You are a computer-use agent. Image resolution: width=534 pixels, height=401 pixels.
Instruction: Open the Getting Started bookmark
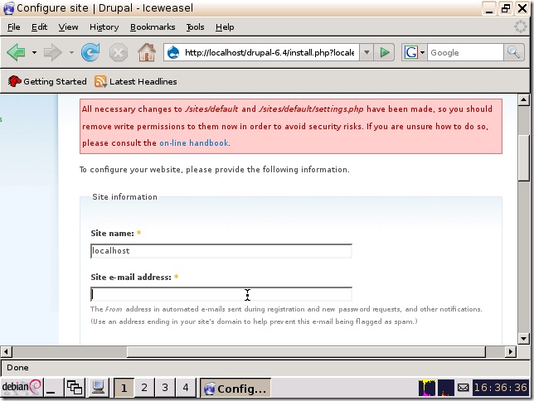[x=47, y=81]
